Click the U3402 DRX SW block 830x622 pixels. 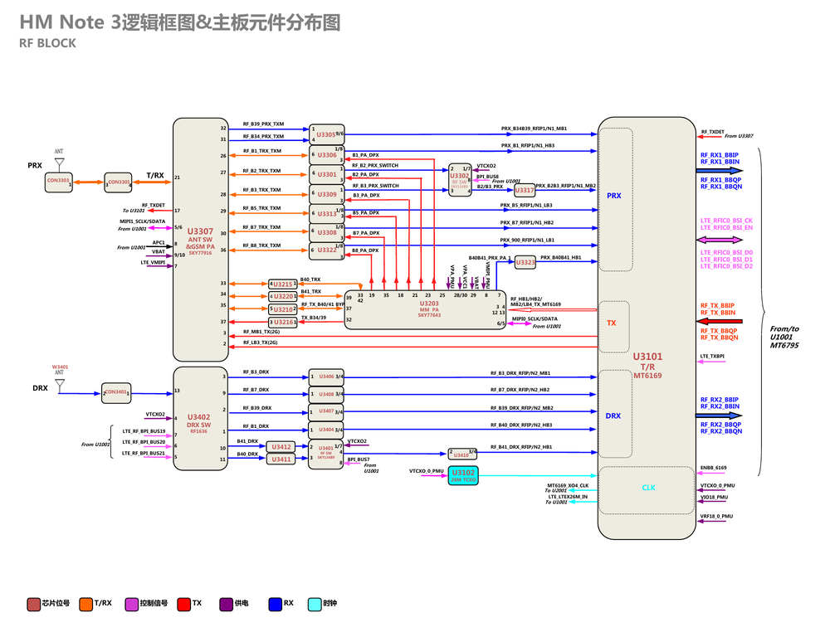tap(201, 418)
